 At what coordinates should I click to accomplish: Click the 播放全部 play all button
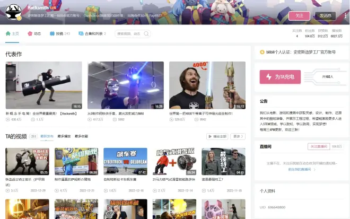[217, 136]
